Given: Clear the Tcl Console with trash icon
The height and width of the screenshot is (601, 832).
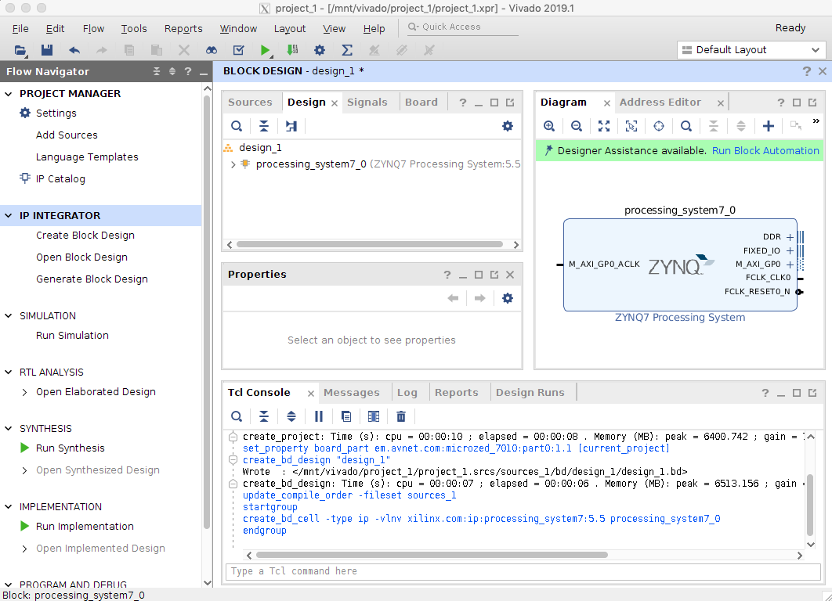Looking at the screenshot, I should coord(401,416).
